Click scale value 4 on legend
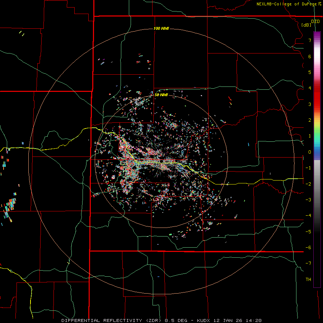The image size is (323, 323). [310, 88]
